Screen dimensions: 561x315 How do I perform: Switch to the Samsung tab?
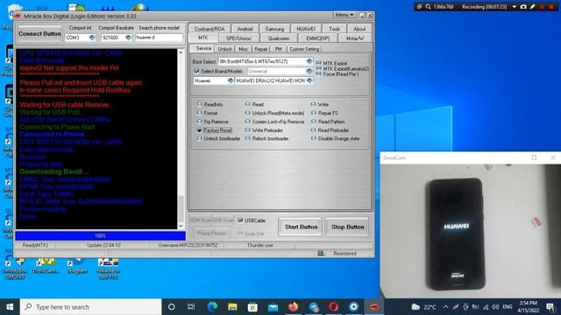click(x=274, y=29)
